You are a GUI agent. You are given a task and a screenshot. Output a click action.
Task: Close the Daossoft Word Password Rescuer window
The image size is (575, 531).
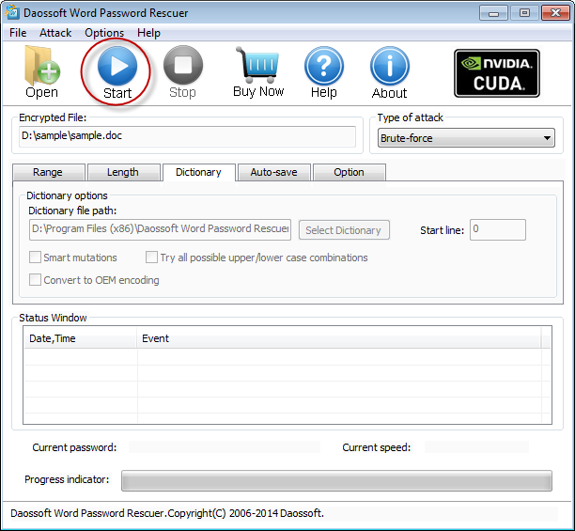[555, 13]
